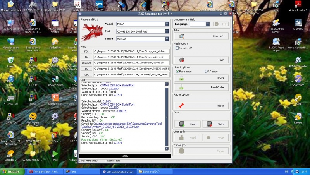Enable the Re-write NV checkbox

click(x=177, y=48)
